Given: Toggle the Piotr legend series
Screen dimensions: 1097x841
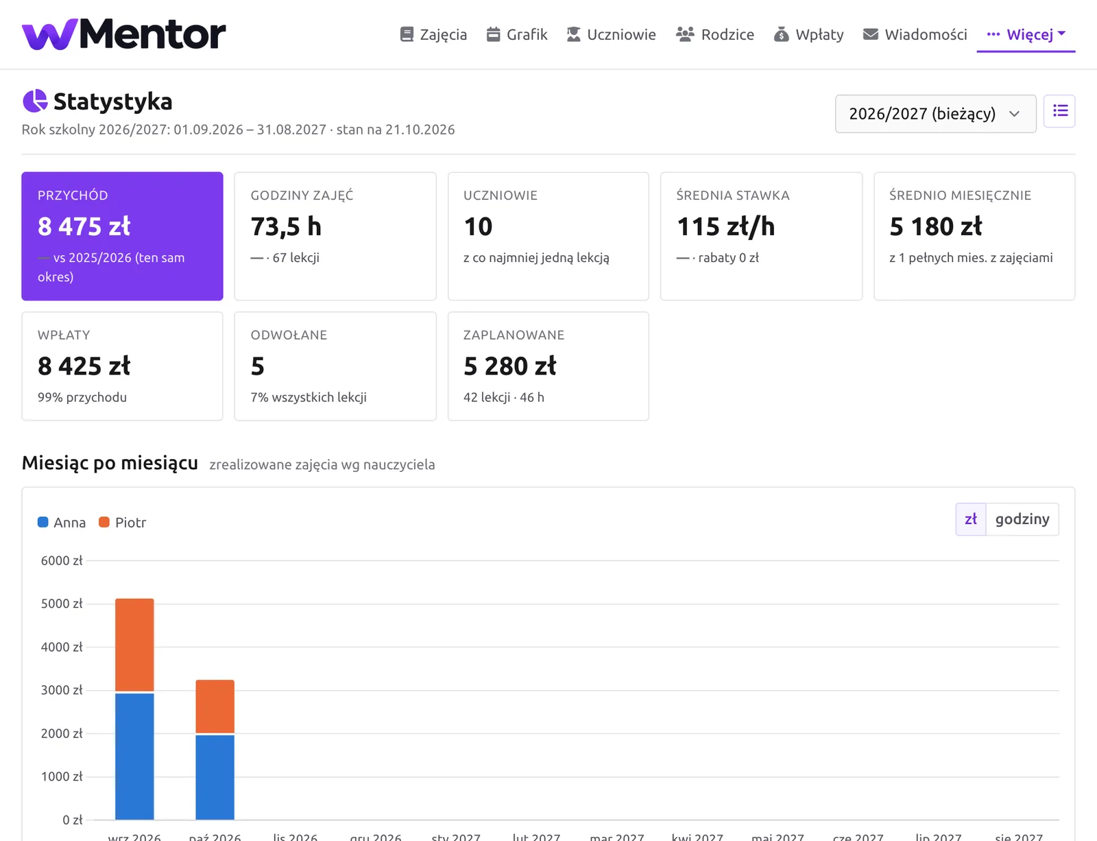Looking at the screenshot, I should (x=123, y=523).
